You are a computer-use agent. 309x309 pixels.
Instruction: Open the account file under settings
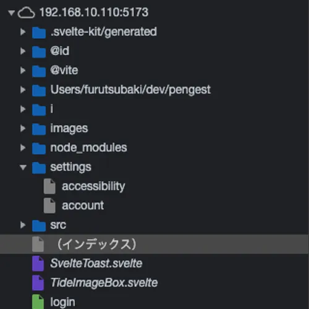(83, 206)
